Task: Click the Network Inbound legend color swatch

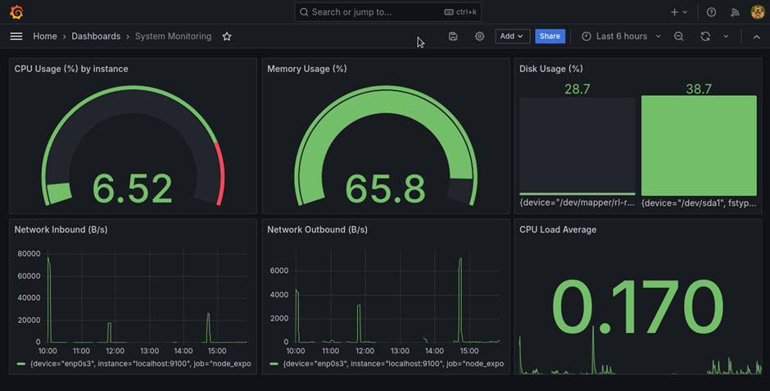Action: (21, 364)
